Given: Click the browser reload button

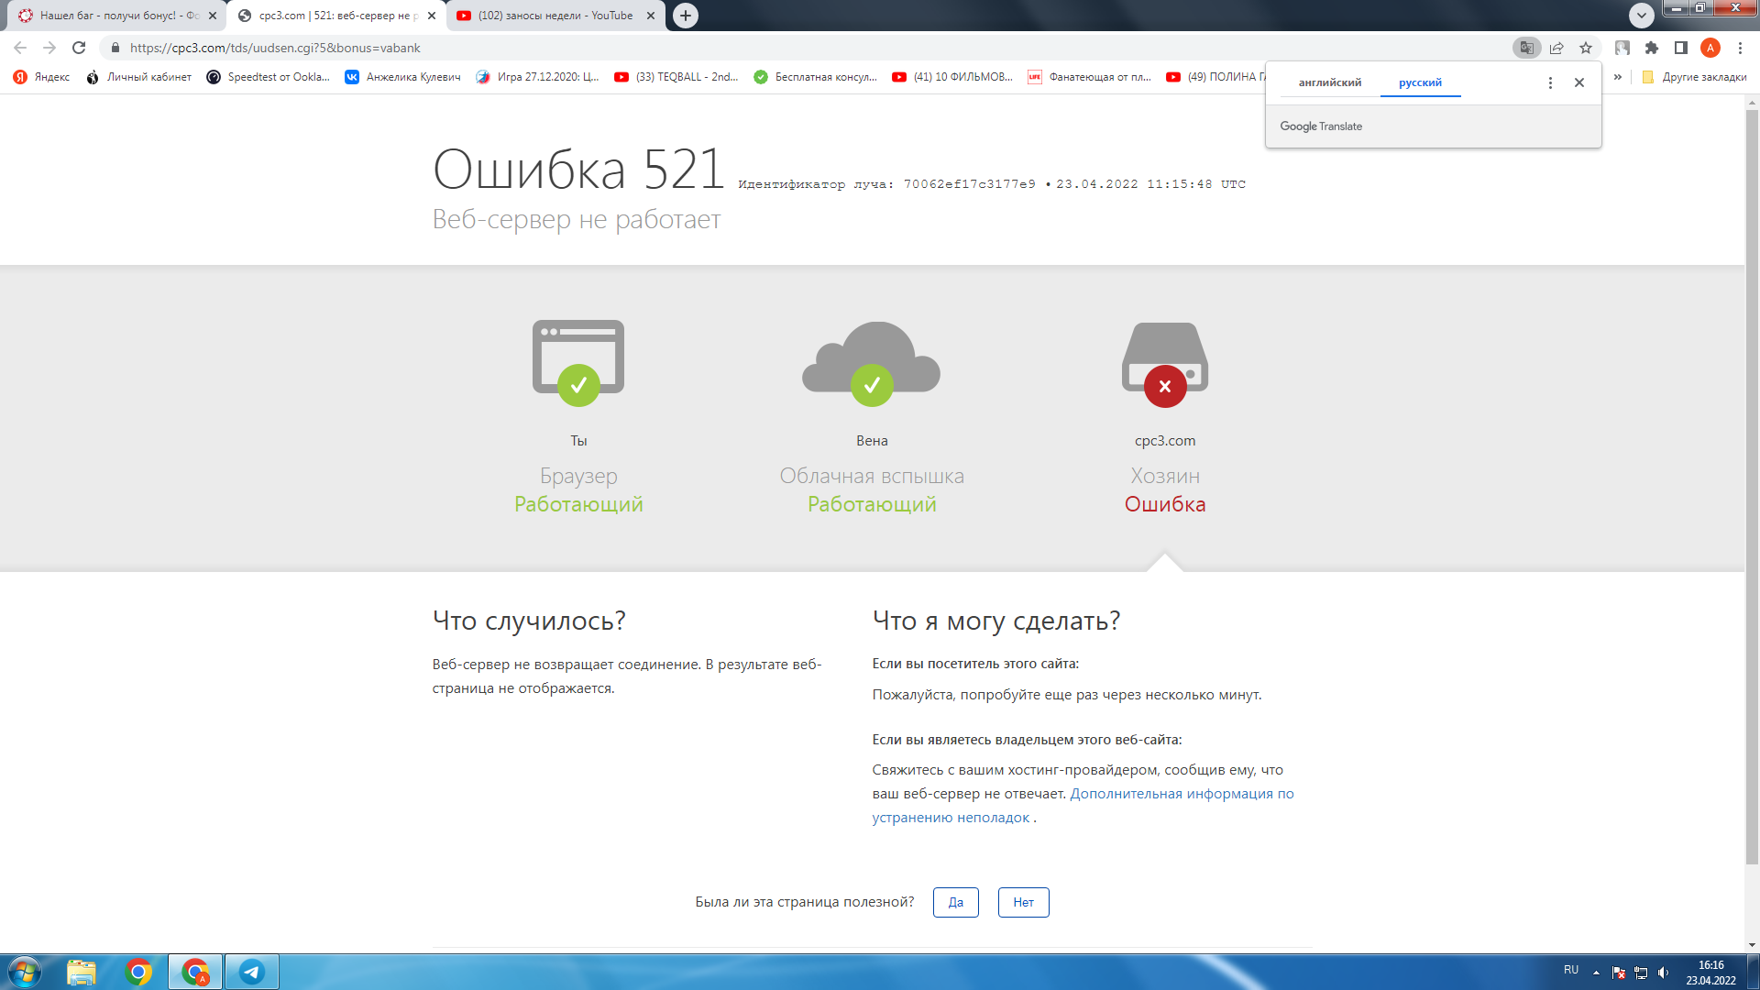Looking at the screenshot, I should coord(79,48).
